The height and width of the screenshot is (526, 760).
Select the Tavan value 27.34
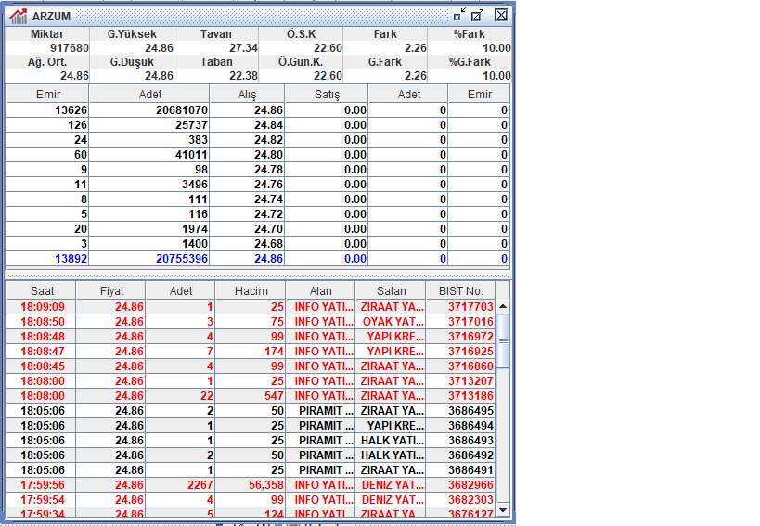[243, 48]
